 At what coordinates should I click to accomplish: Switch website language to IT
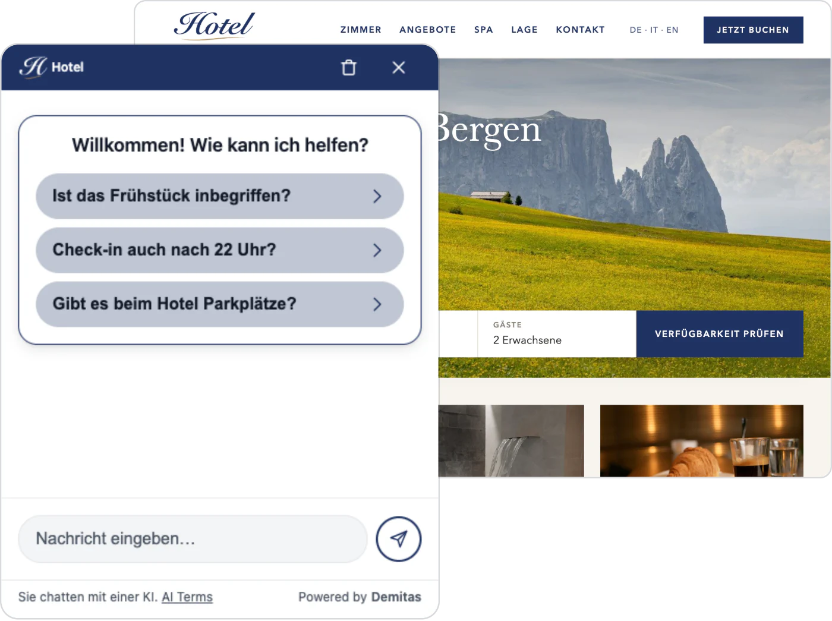click(x=654, y=30)
